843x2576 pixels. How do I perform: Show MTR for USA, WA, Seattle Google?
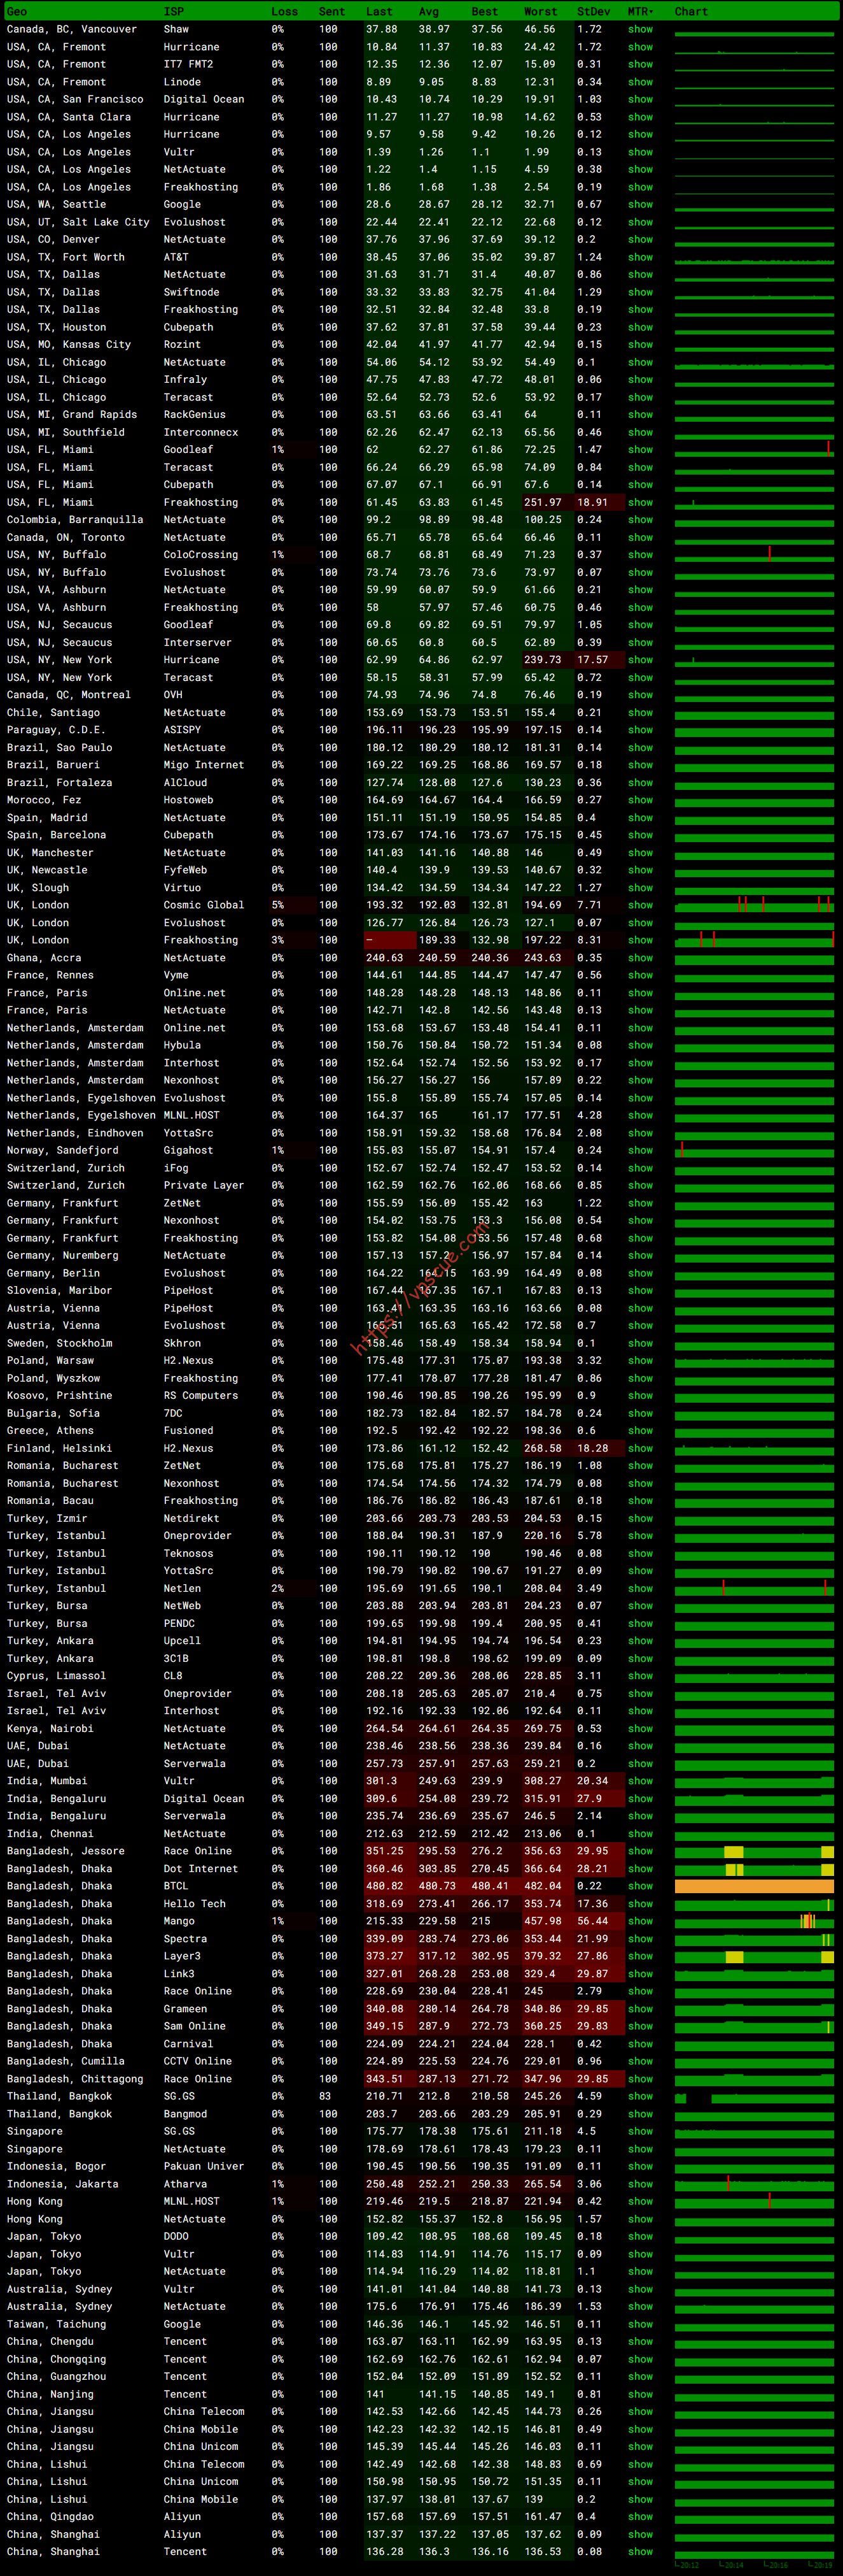click(640, 205)
